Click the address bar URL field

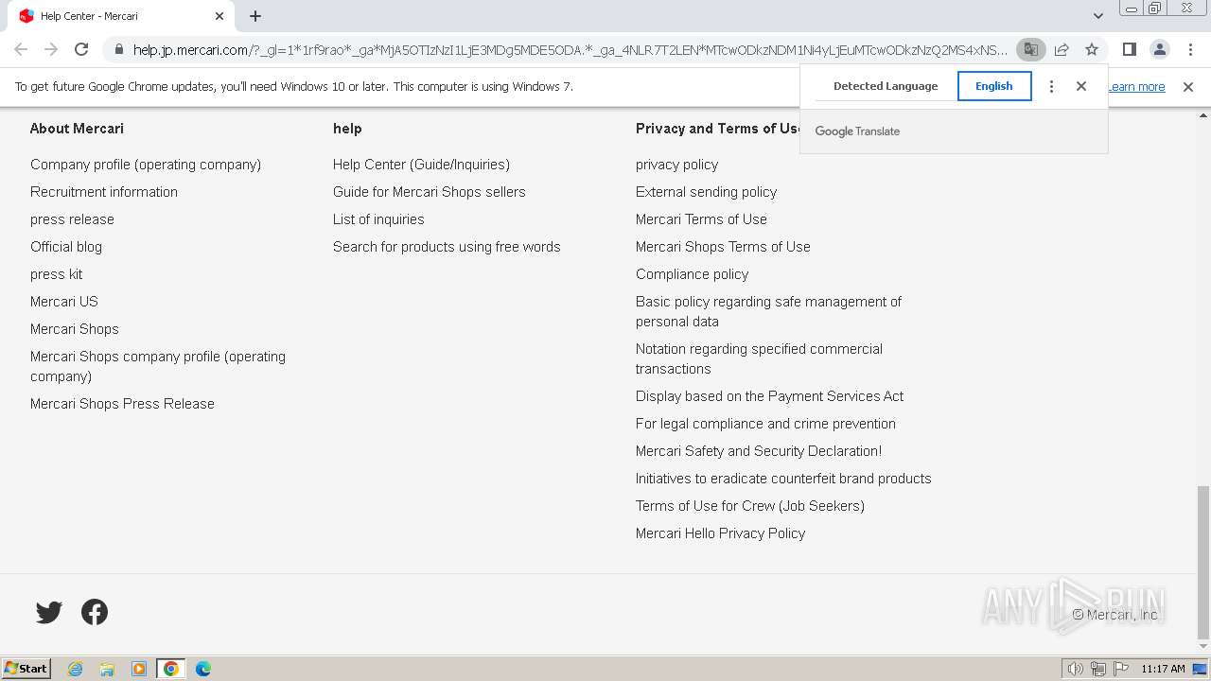coord(568,50)
